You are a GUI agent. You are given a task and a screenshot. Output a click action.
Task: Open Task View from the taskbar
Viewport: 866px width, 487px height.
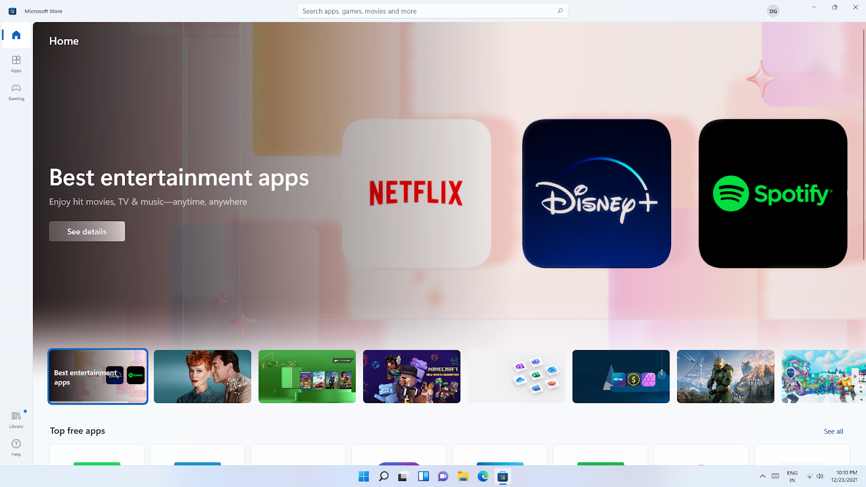tap(403, 477)
